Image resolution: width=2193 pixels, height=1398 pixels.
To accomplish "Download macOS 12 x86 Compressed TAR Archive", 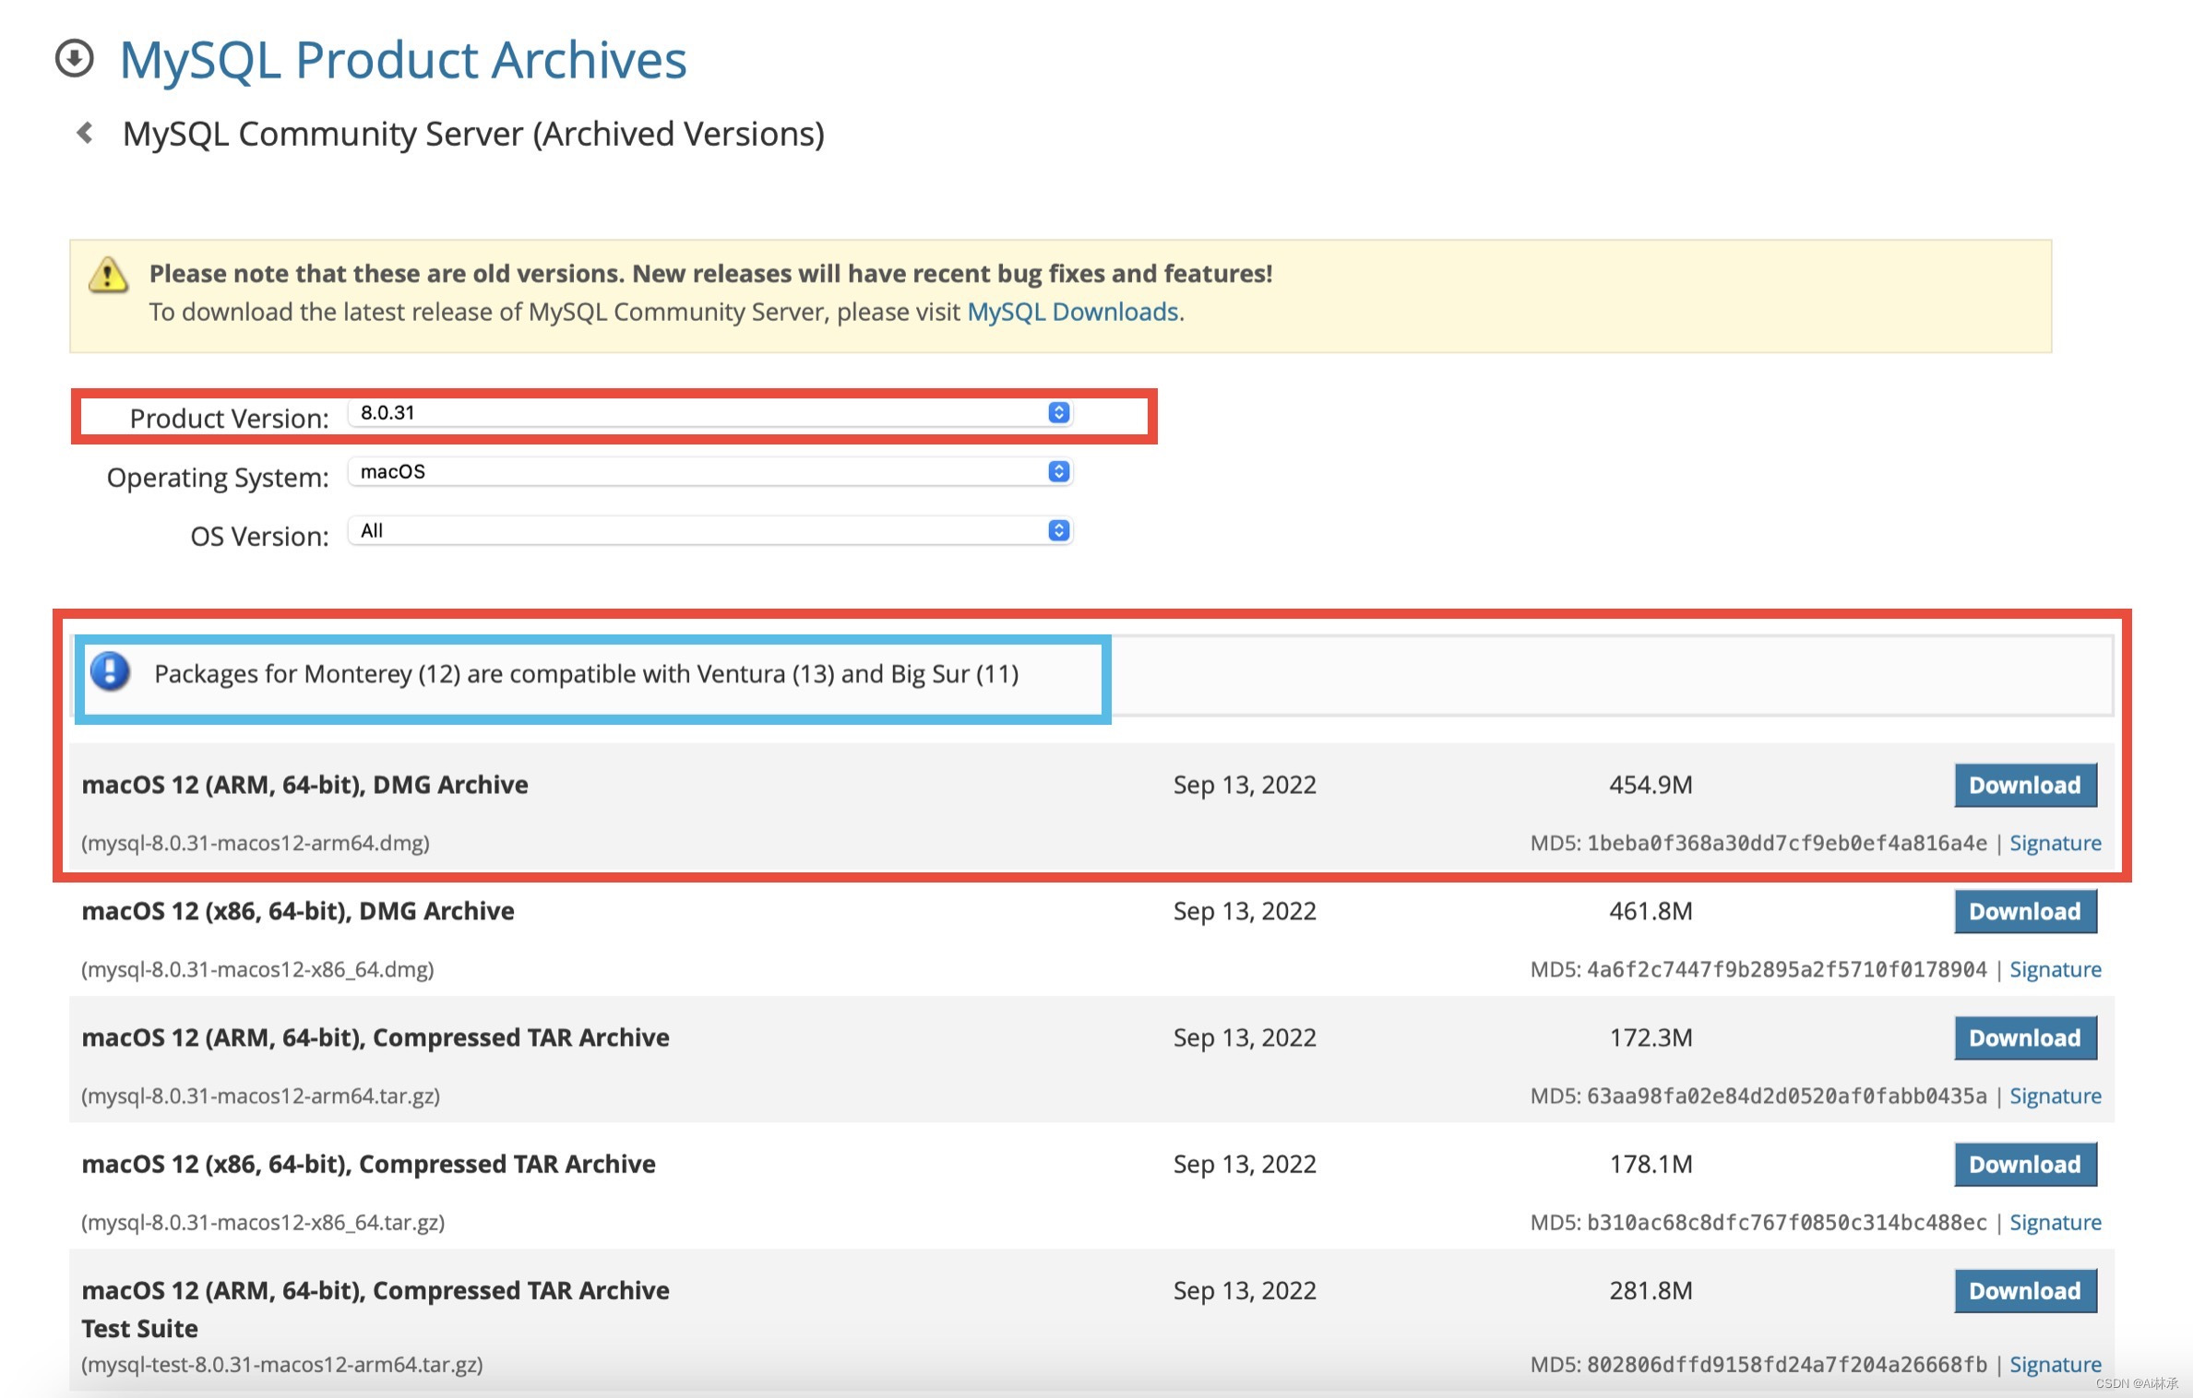I will (x=2025, y=1165).
